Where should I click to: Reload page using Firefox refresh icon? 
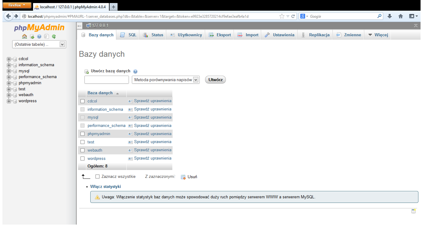[x=293, y=16]
